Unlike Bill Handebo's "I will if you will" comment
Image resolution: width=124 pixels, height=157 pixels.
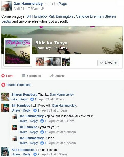point(16,110)
